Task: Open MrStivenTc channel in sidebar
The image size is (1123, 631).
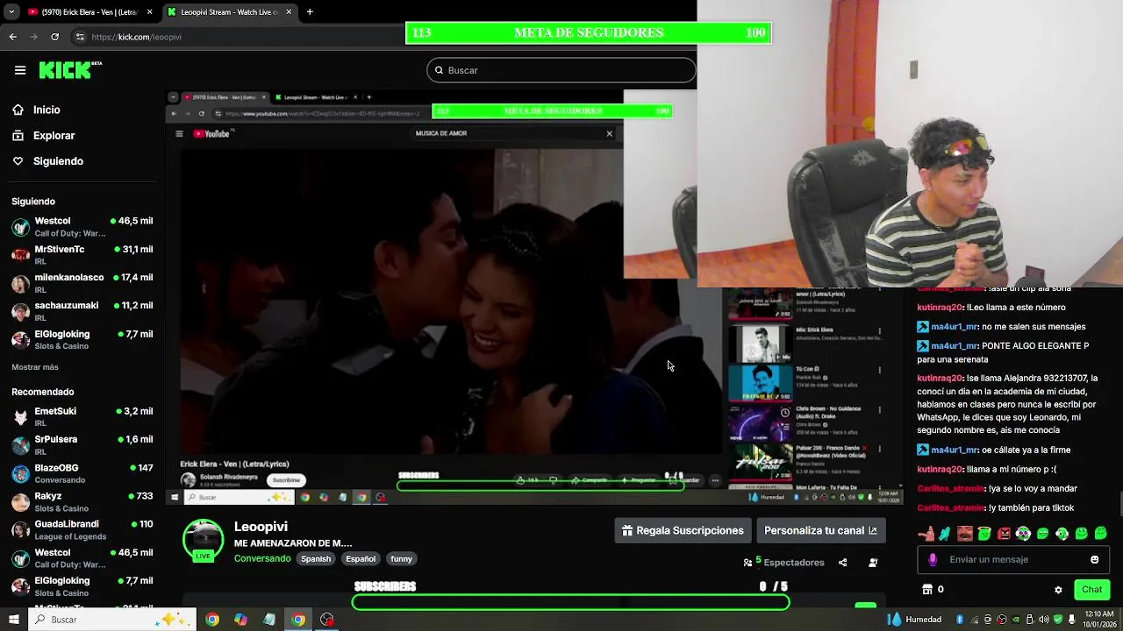Action: [82, 255]
